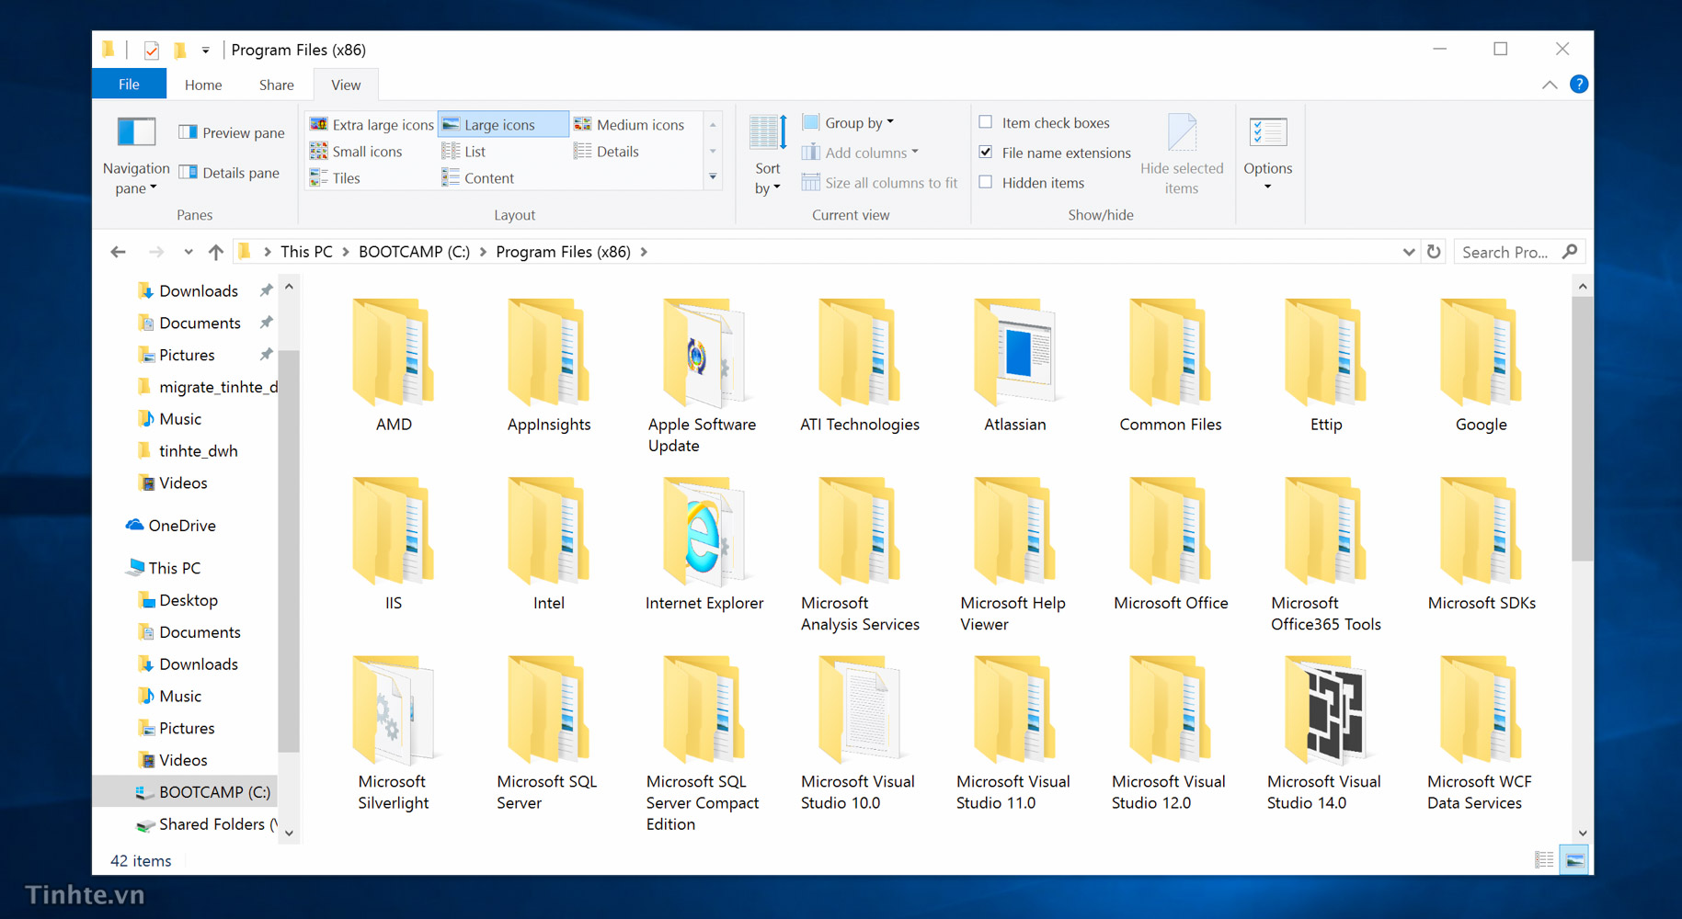Expand breadcrumb arrow after This PC
1682x919 pixels.
click(x=346, y=252)
